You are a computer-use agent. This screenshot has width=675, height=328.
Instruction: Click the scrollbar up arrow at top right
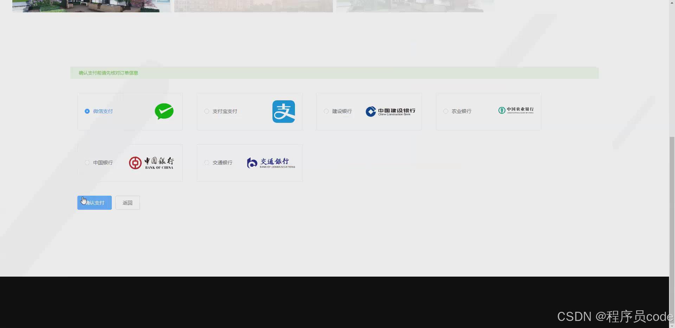(x=672, y=2)
